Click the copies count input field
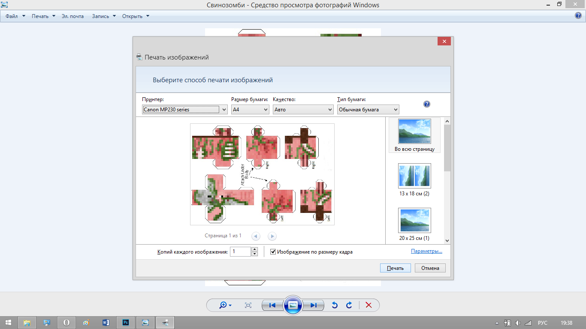 (240, 252)
